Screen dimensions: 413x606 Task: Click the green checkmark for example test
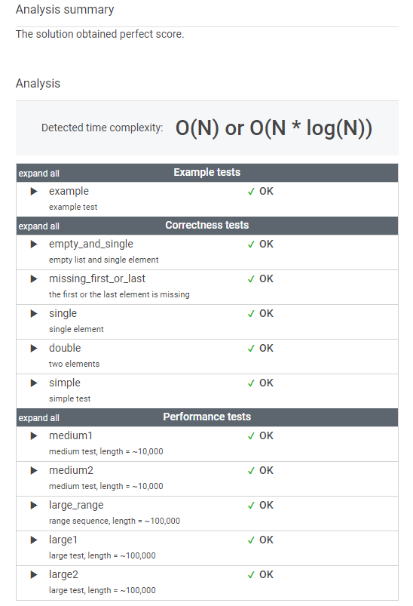(251, 191)
